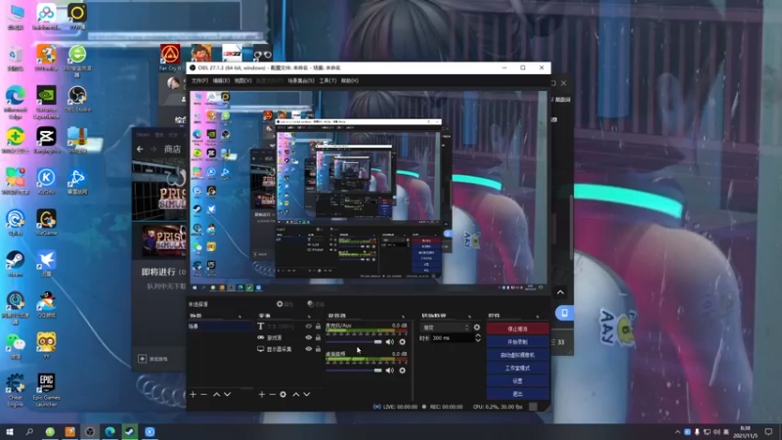Open desktop audio settings gear
Image resolution: width=782 pixels, height=440 pixels.
(x=403, y=371)
